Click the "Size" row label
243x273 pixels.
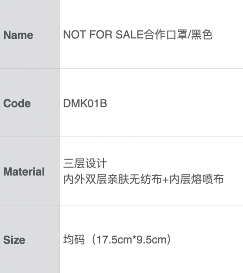[x=14, y=240]
